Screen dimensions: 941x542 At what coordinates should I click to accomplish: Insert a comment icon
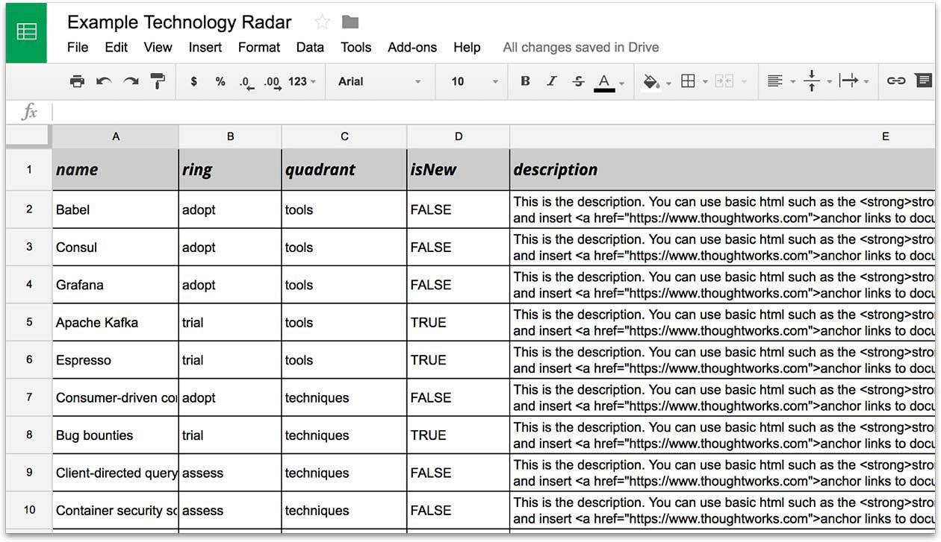point(924,81)
